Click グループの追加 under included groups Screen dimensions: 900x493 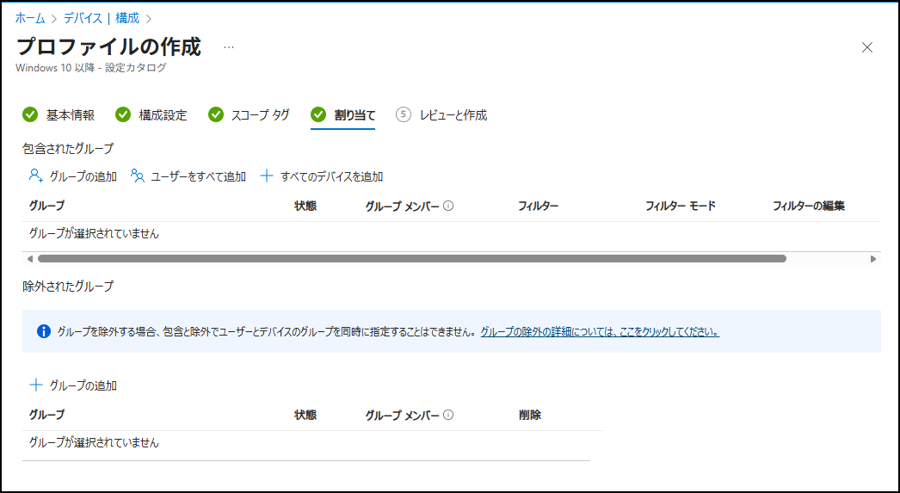[73, 176]
